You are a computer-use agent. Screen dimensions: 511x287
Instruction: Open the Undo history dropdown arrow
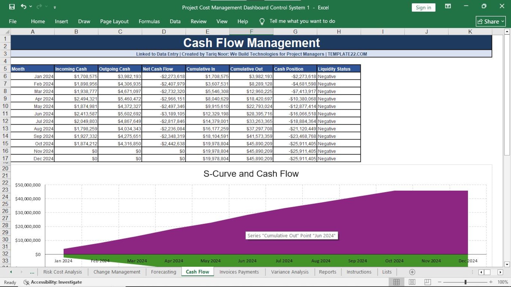(31, 7)
